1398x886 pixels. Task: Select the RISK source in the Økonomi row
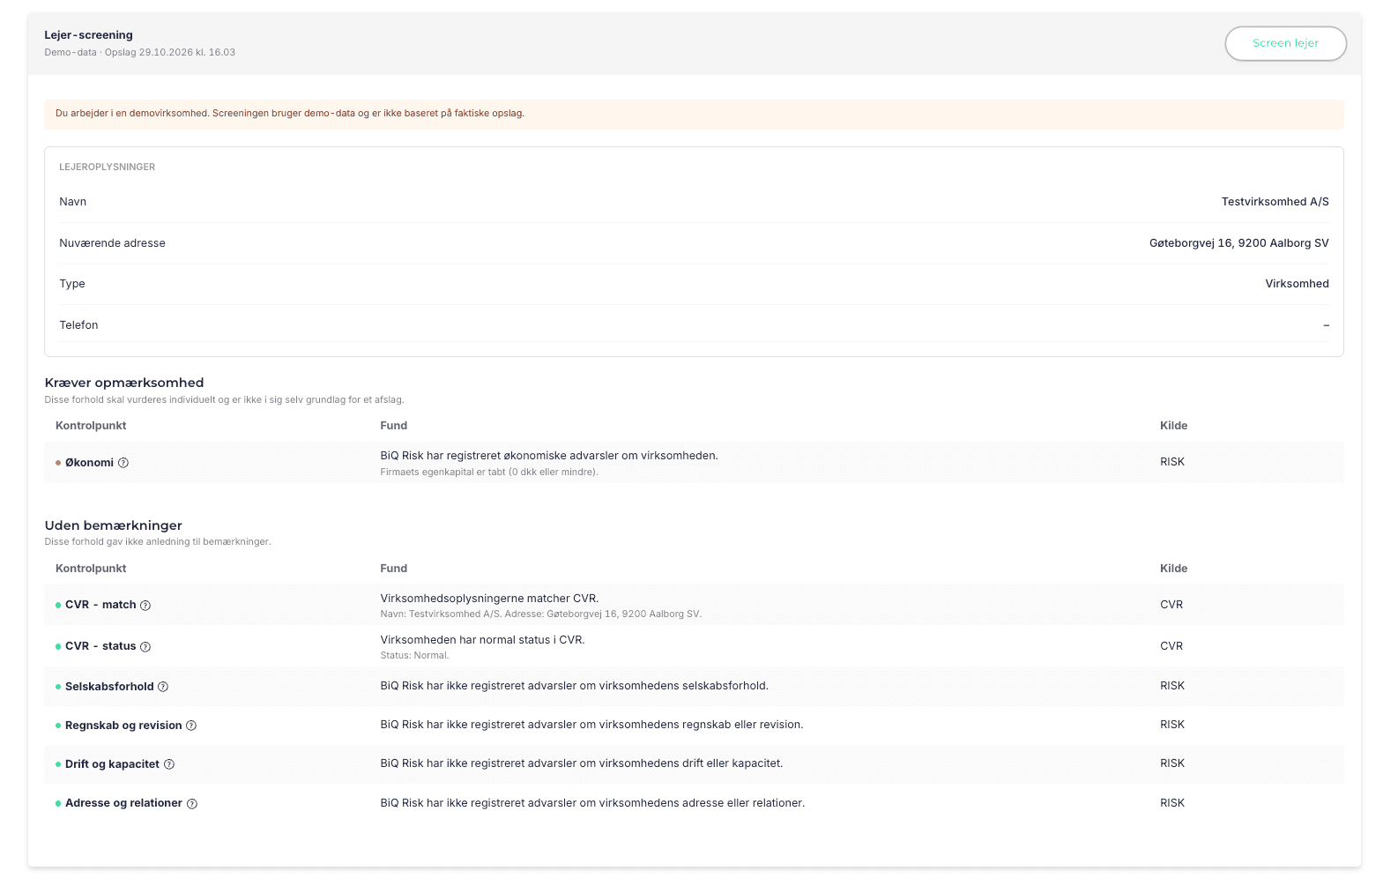pos(1172,462)
